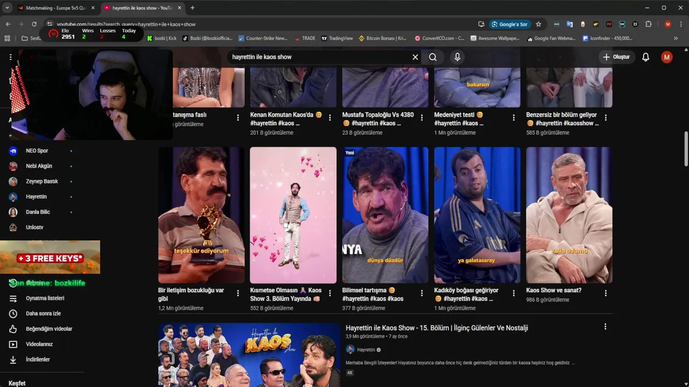Open İndirilenler in the sidebar
The height and width of the screenshot is (387, 689).
click(x=38, y=360)
